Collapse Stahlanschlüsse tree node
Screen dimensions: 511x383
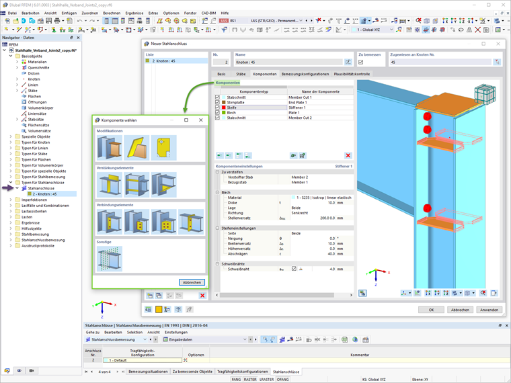click(x=17, y=188)
